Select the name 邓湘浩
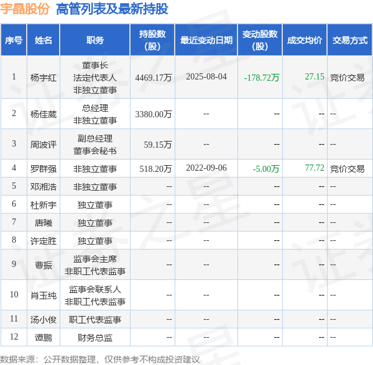The width and height of the screenshot is (373, 365). (x=44, y=187)
